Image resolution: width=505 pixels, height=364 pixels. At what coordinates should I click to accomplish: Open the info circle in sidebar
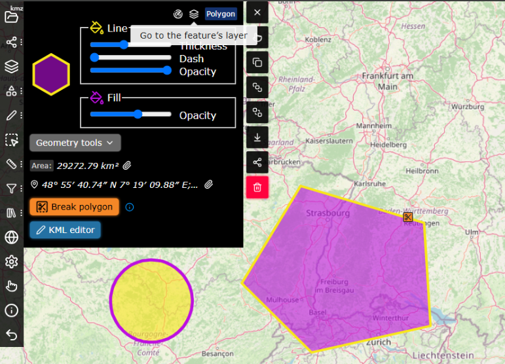click(11, 310)
